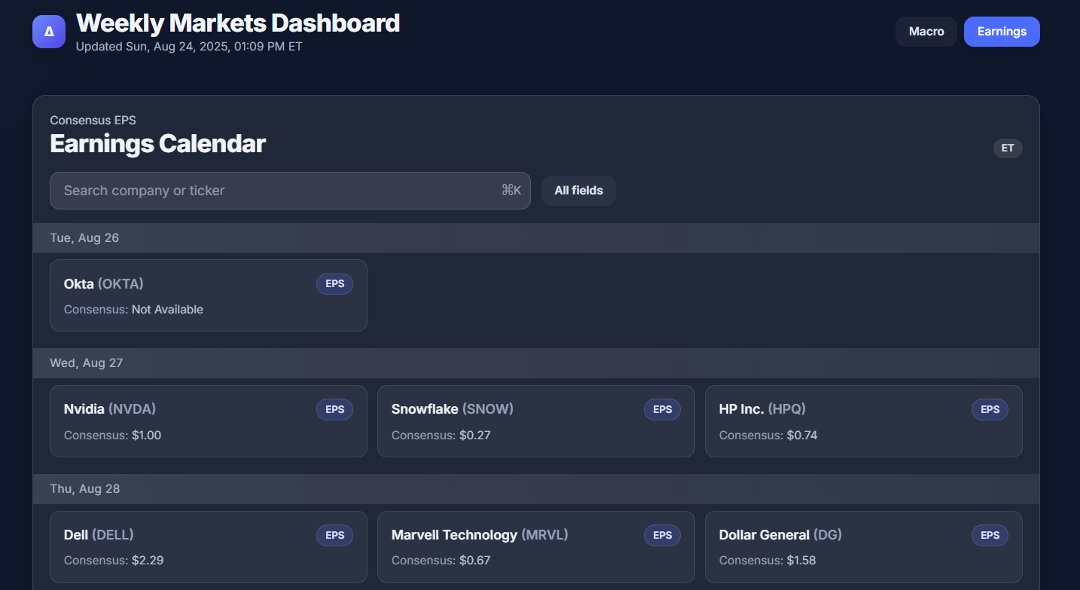Click the ⌘K shortcut hint in search
Screen dimensions: 1080x590
[x=511, y=191]
